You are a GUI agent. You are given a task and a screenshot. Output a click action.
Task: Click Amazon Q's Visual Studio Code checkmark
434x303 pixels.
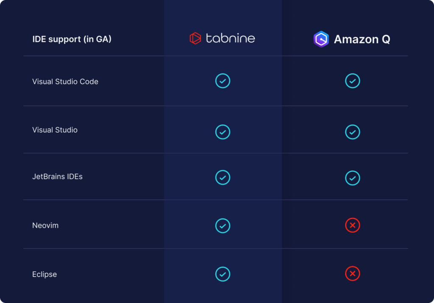(353, 81)
